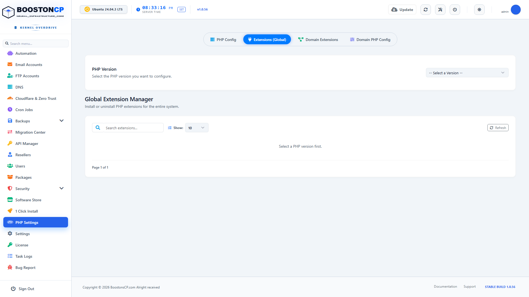Click the Security shield icon
Viewport: 529px width, 297px height.
coord(10,188)
